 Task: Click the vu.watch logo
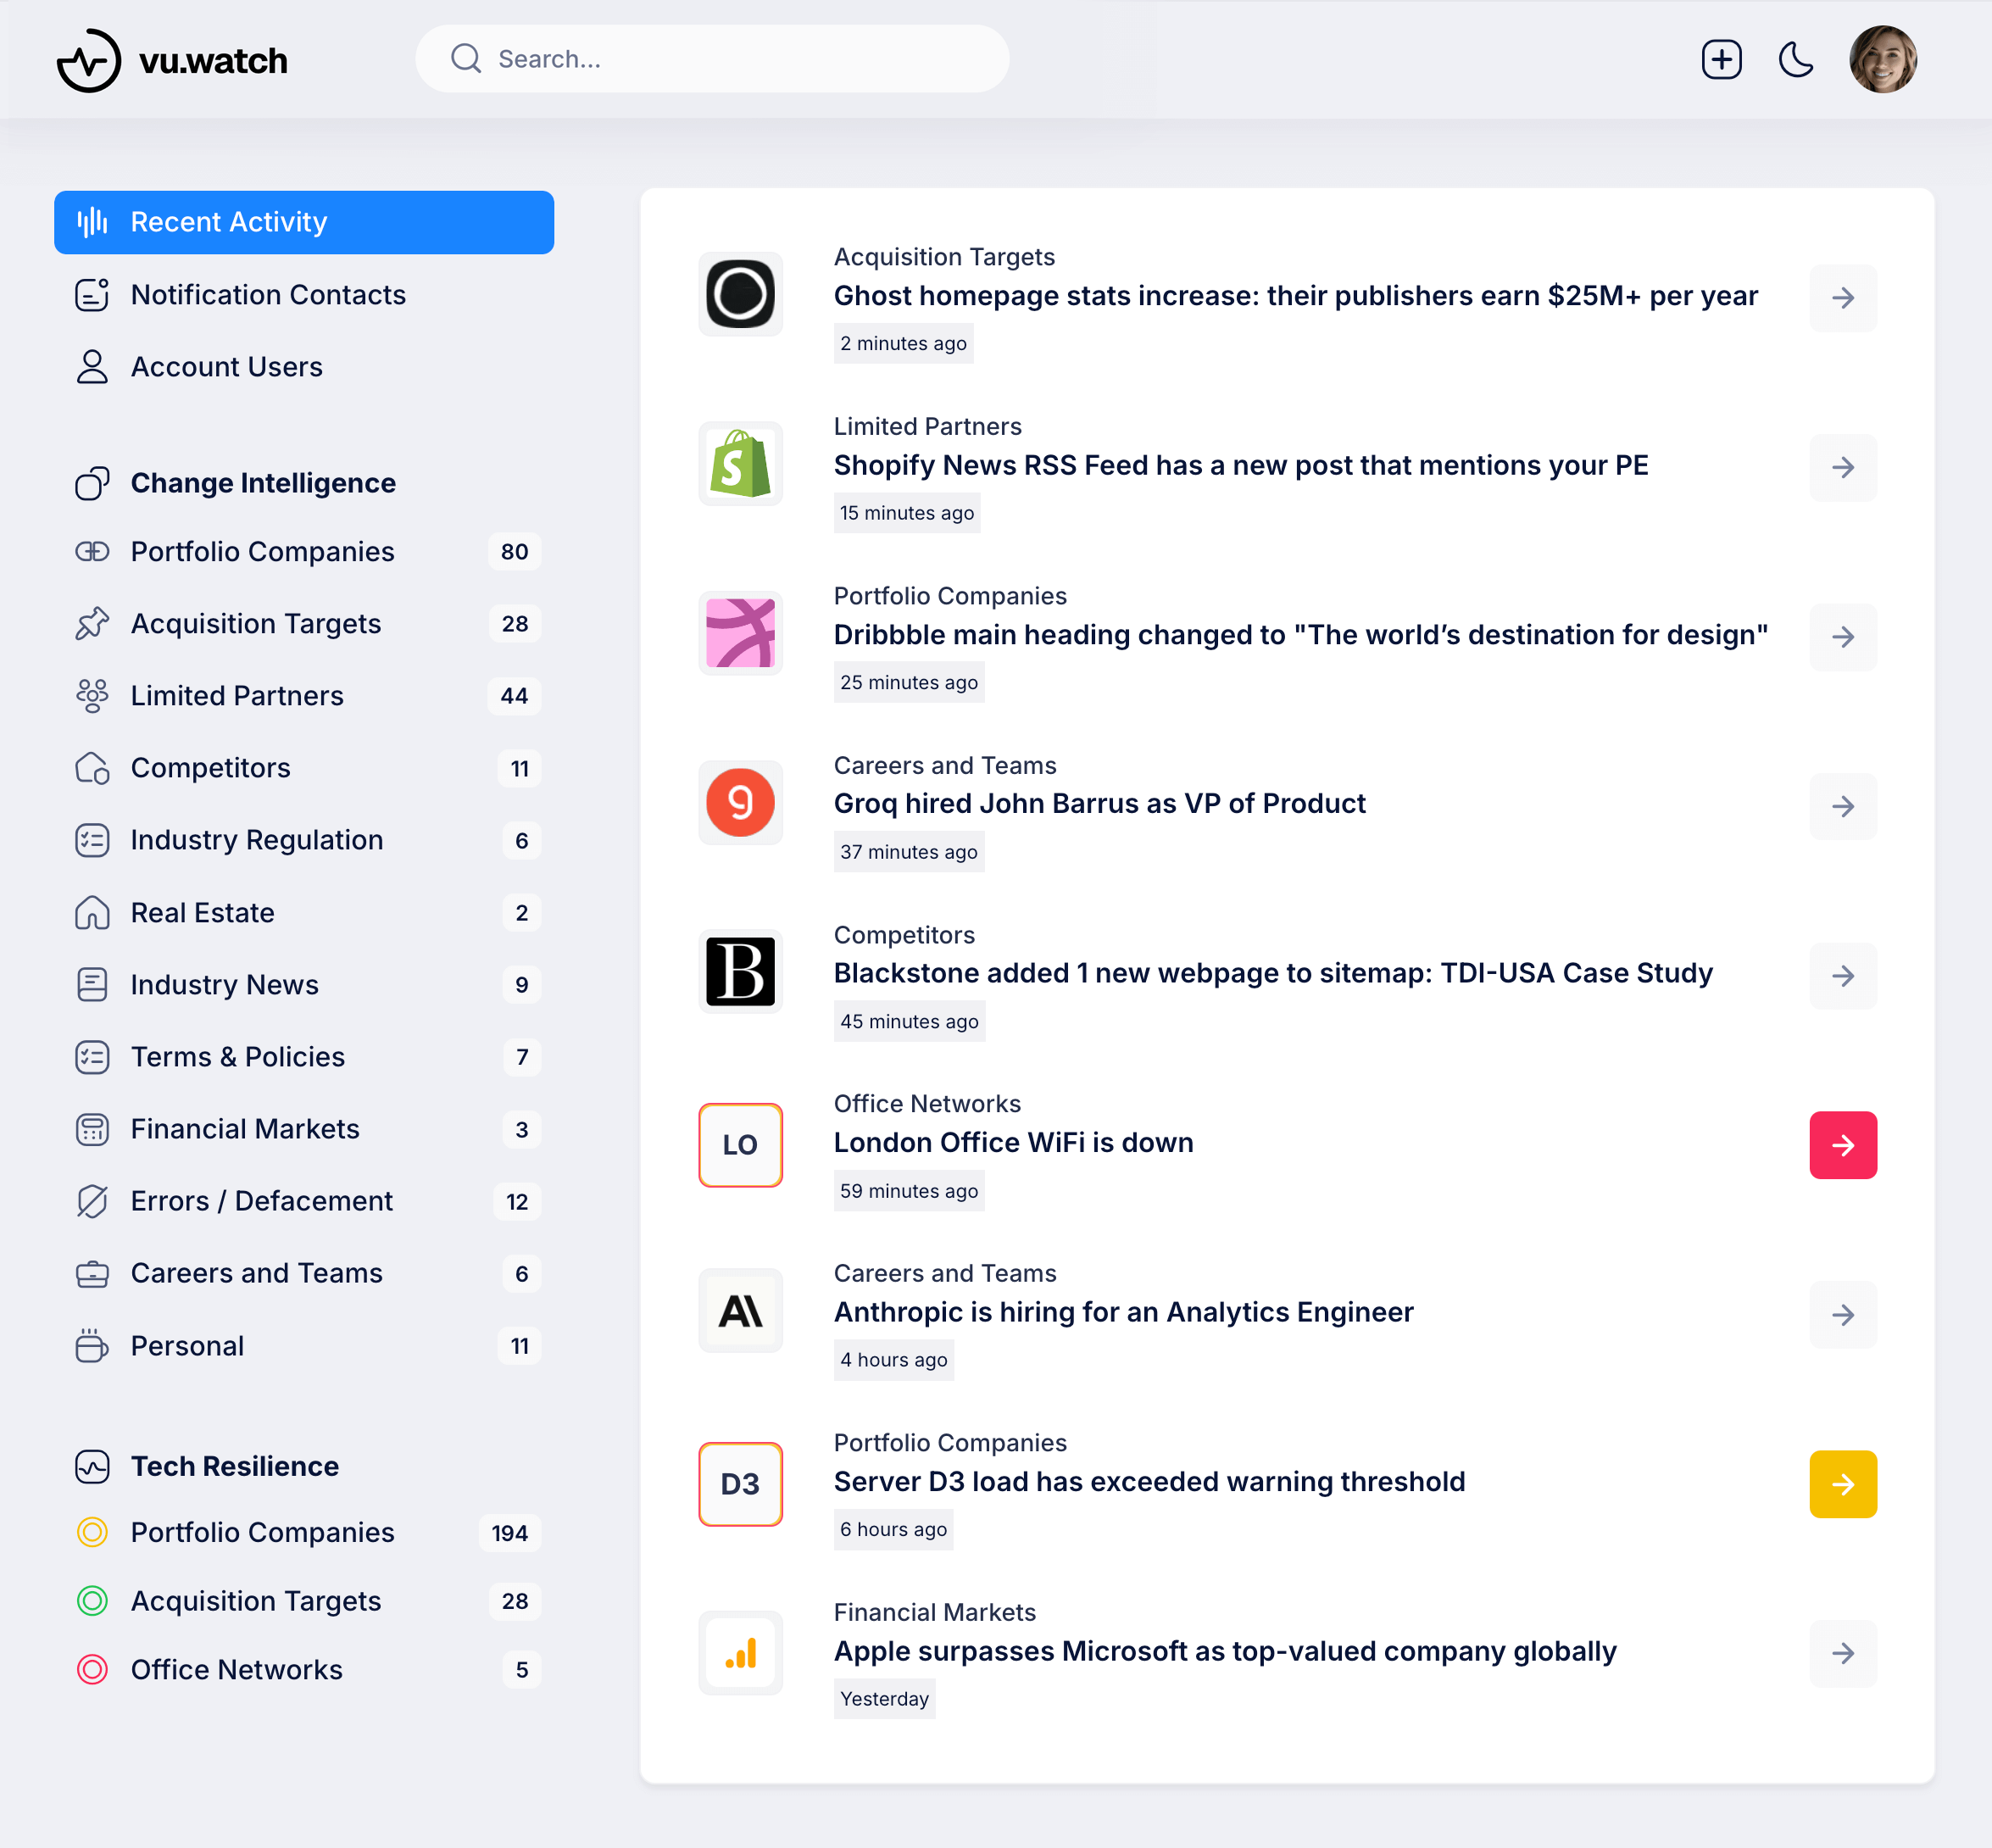pyautogui.click(x=172, y=60)
